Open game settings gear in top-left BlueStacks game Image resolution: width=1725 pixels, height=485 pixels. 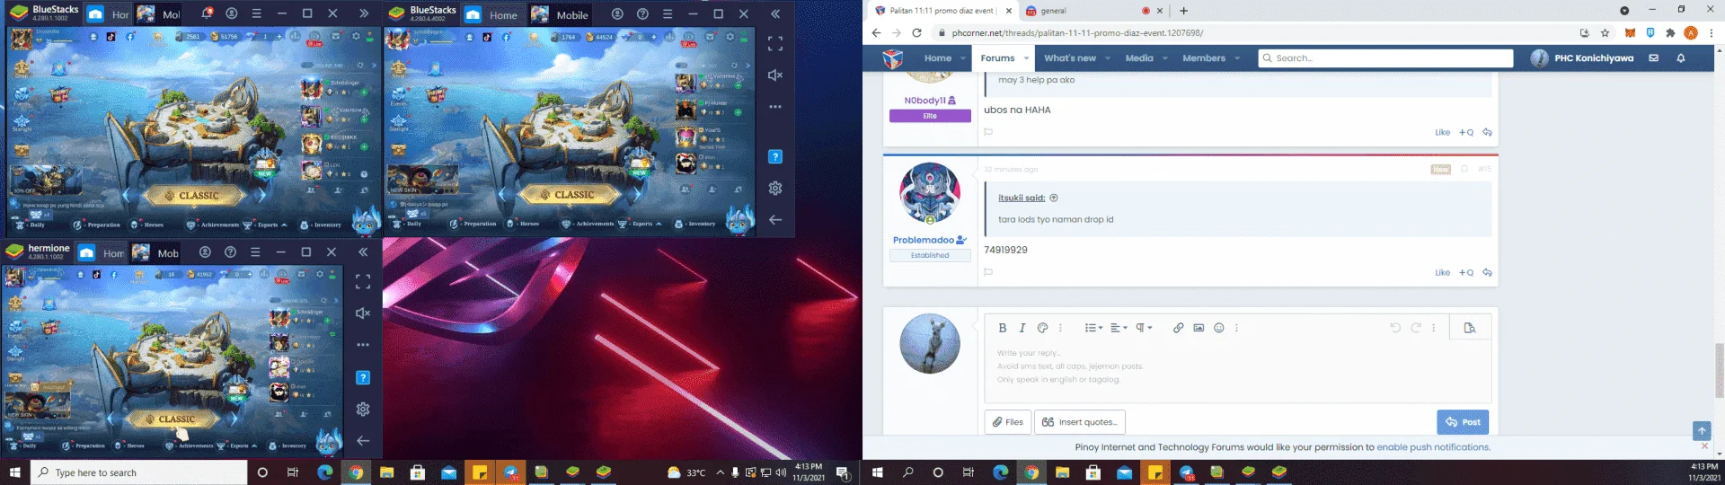click(x=356, y=37)
